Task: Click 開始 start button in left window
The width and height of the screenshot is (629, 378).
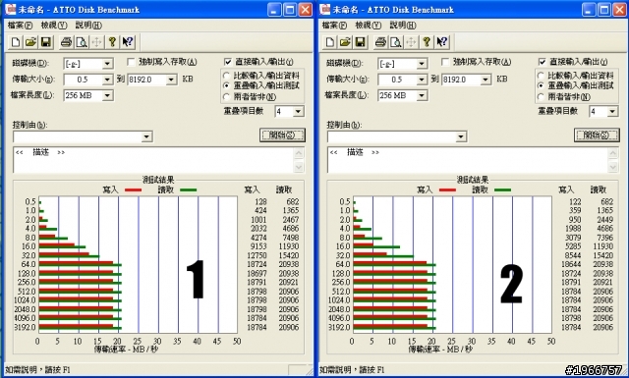Action: click(x=282, y=135)
